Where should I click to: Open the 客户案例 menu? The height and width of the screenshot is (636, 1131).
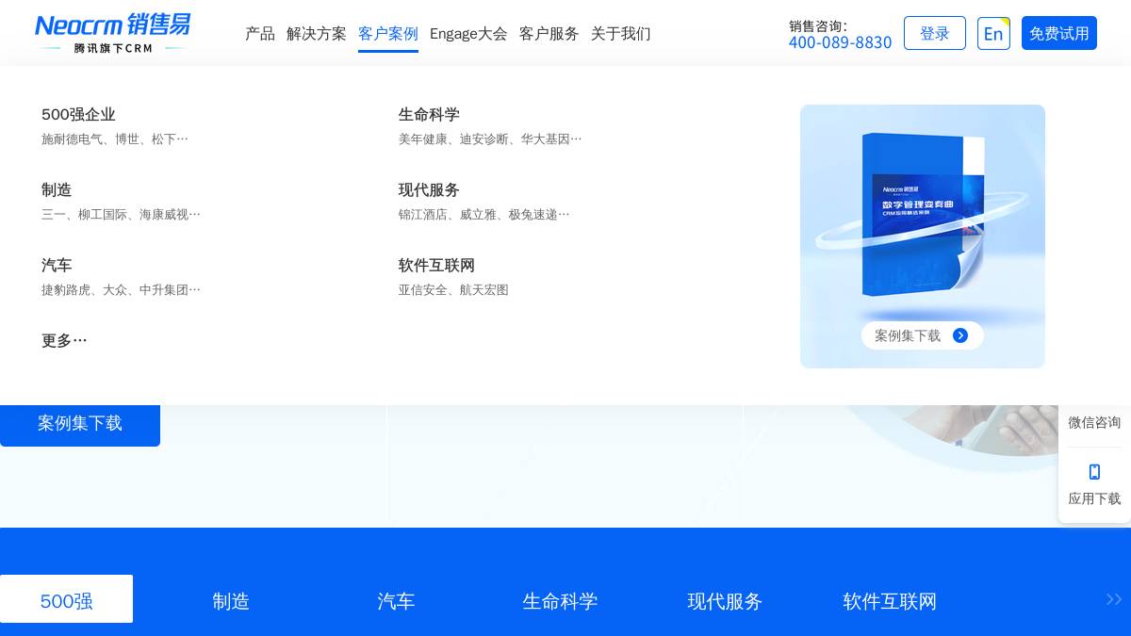coord(388,34)
